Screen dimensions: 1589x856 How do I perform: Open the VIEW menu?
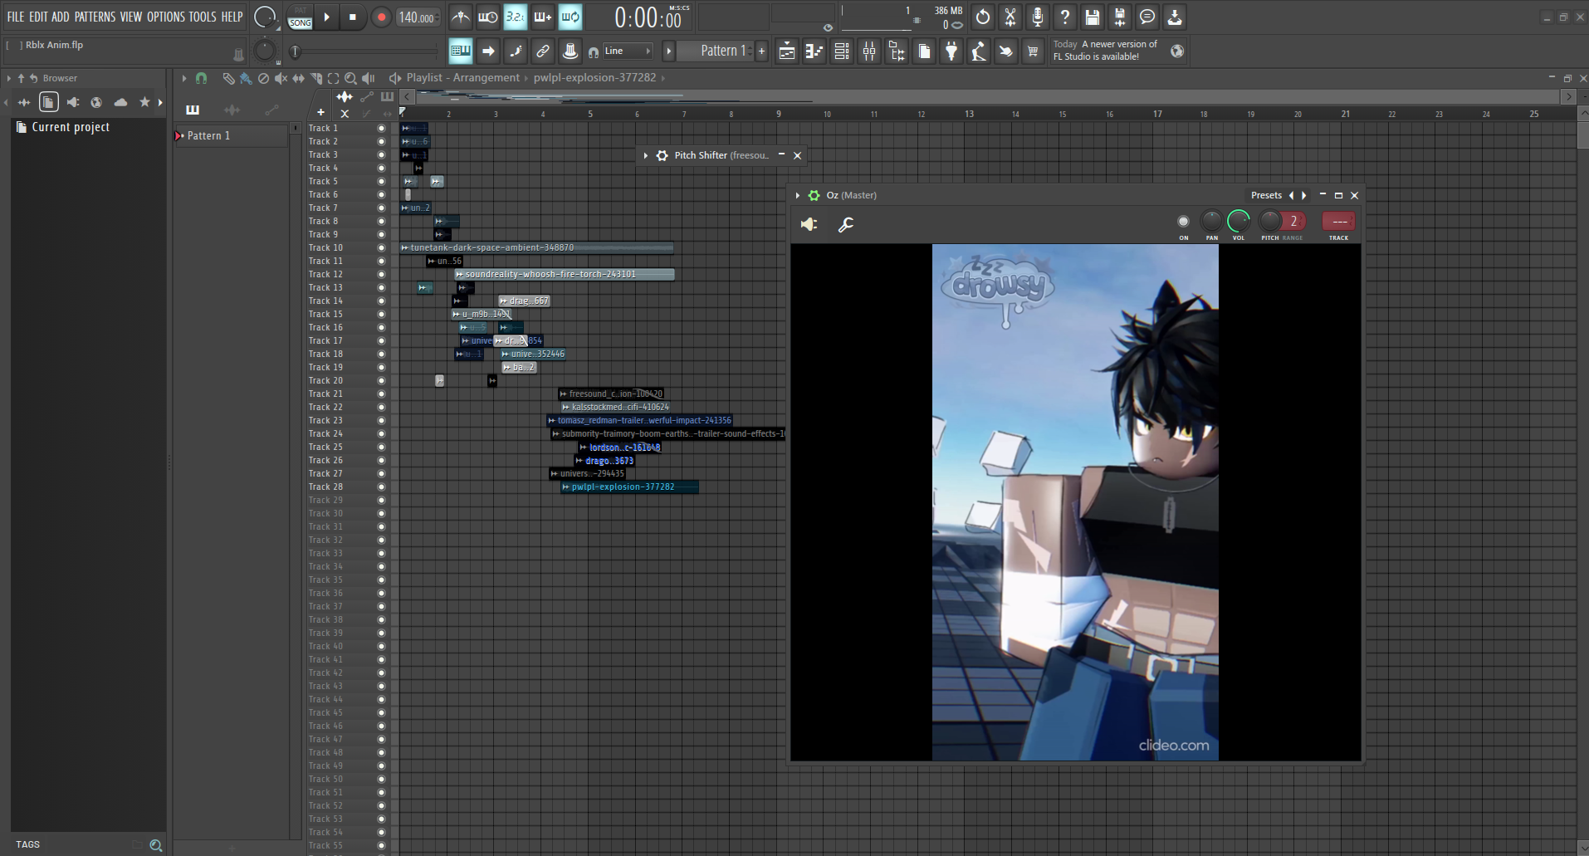point(130,17)
